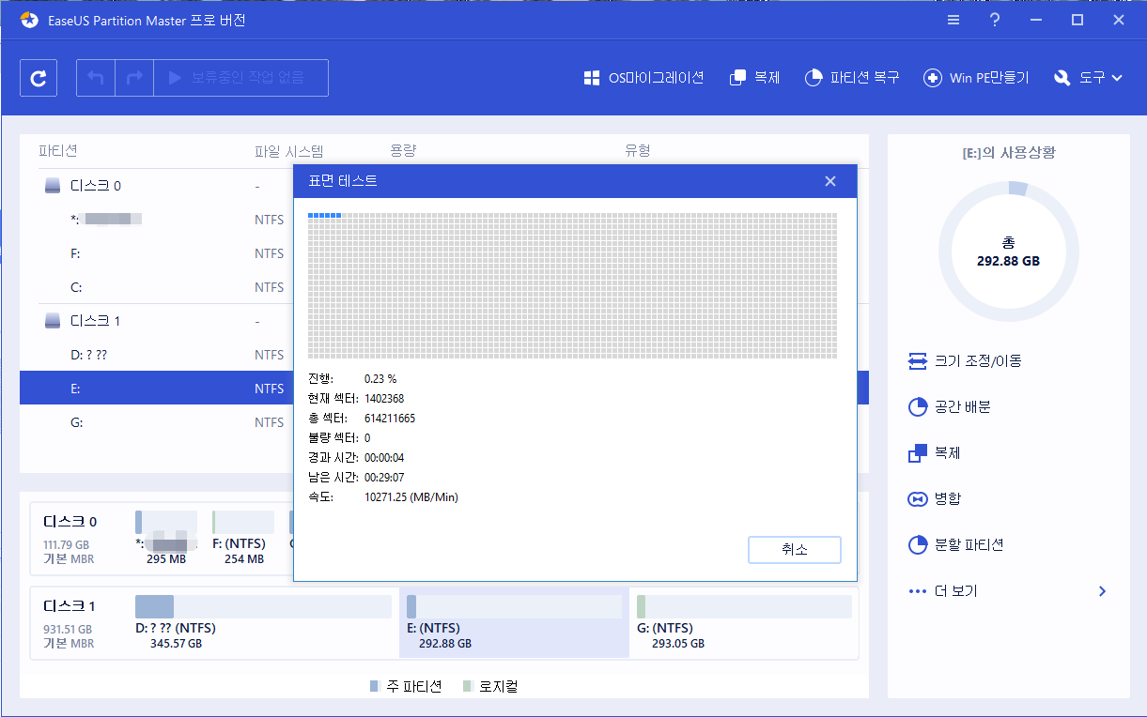1147x717 pixels.
Task: Cancel the surface test with 취소 button
Action: (x=794, y=549)
